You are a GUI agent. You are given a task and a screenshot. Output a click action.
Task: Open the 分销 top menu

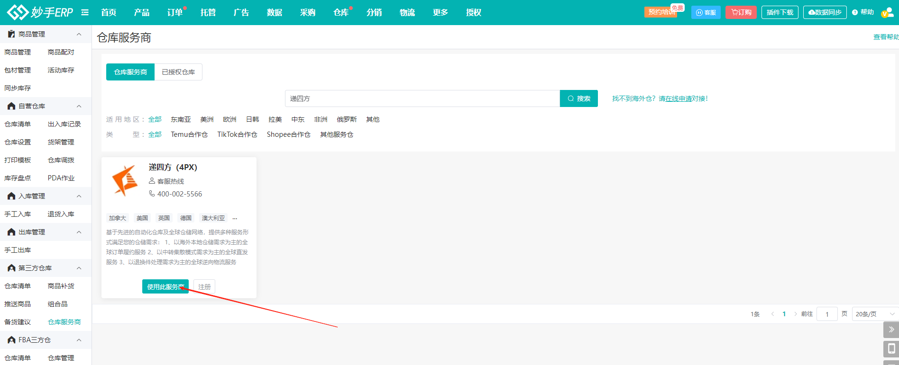click(374, 12)
